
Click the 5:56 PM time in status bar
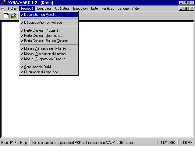click(x=186, y=143)
